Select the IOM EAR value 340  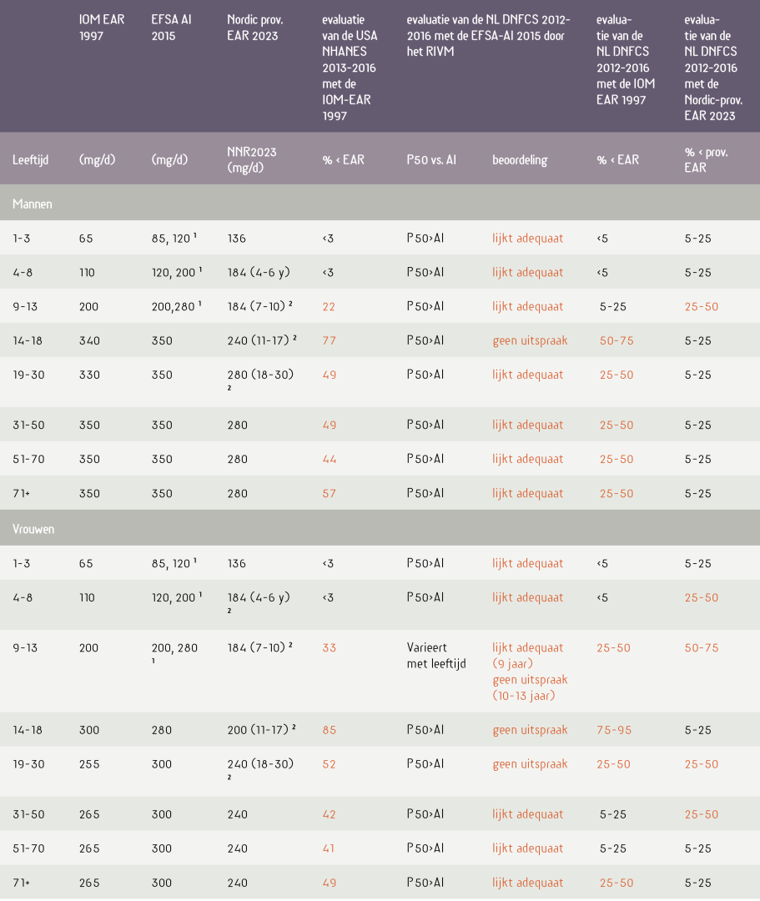pos(88,340)
